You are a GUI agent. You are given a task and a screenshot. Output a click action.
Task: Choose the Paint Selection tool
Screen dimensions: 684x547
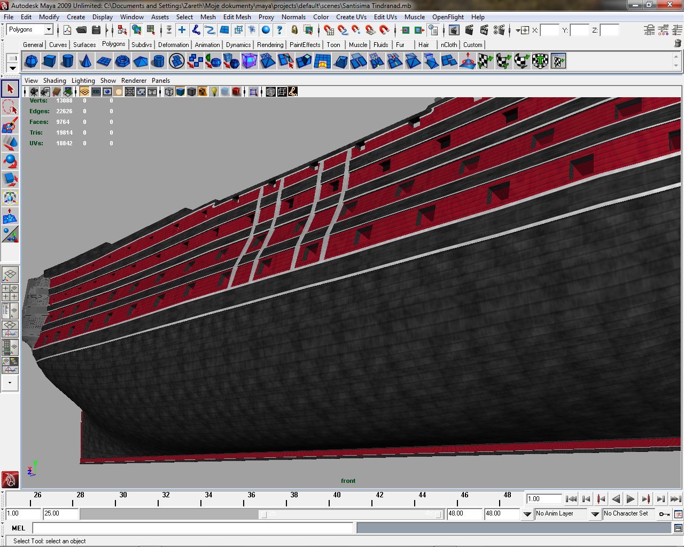pyautogui.click(x=10, y=126)
